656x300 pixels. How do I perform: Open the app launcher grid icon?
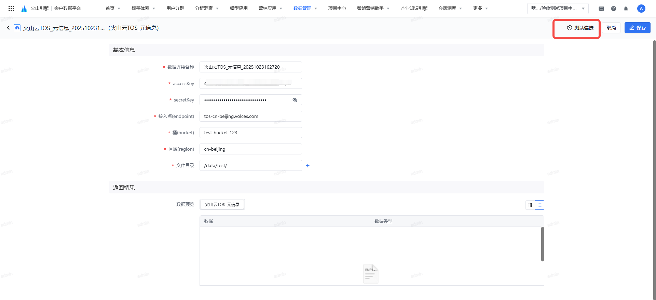(11, 9)
